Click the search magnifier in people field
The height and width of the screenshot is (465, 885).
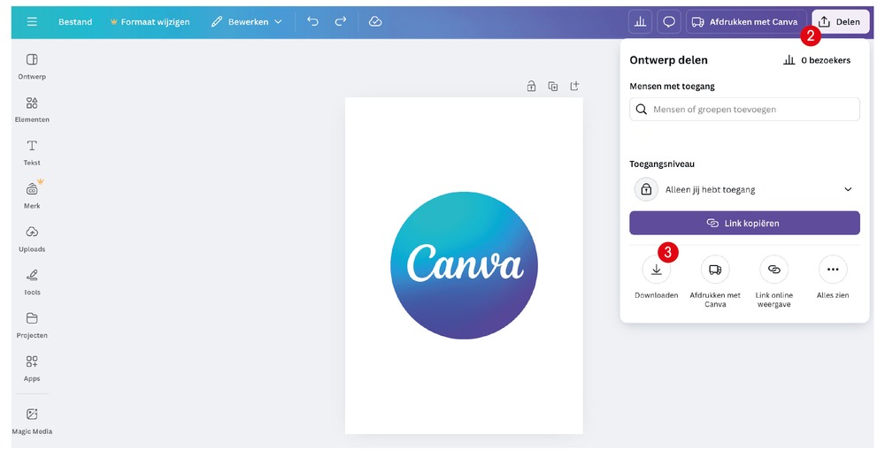tap(641, 110)
